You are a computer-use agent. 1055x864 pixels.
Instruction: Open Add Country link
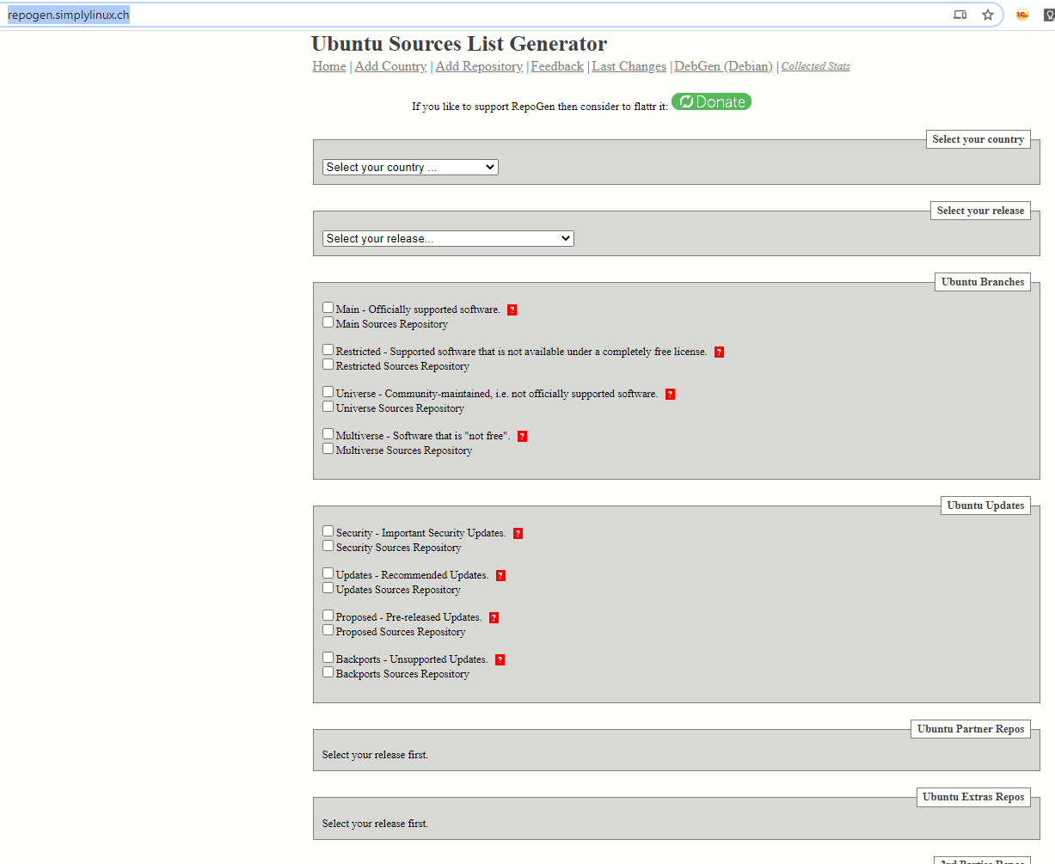(x=390, y=66)
